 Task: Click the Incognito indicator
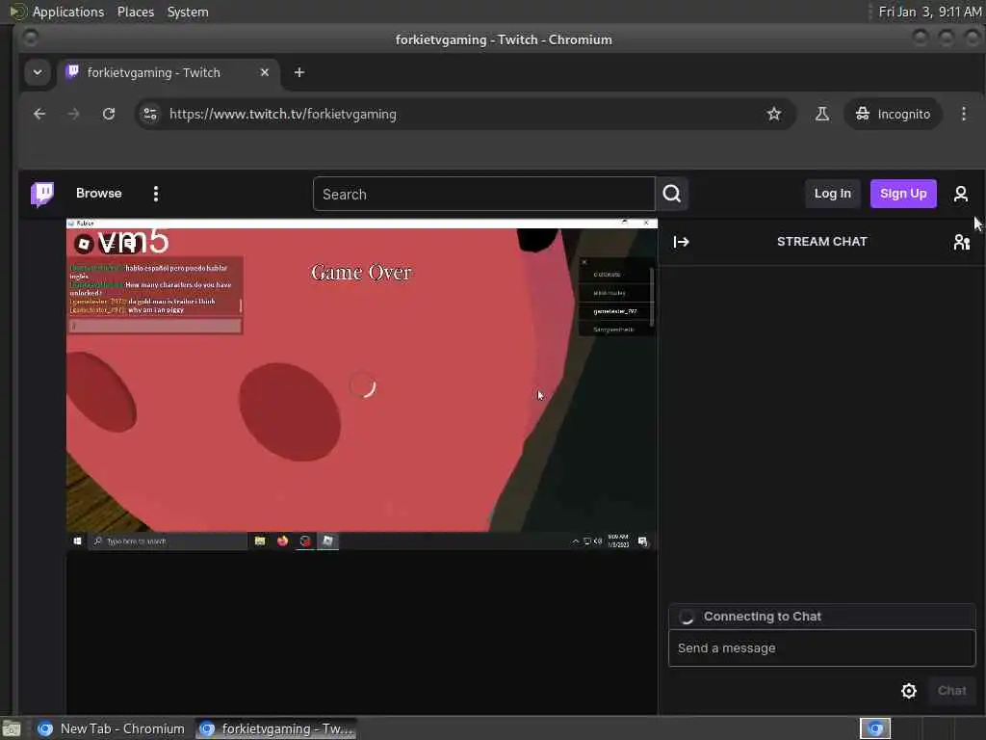[x=893, y=114]
